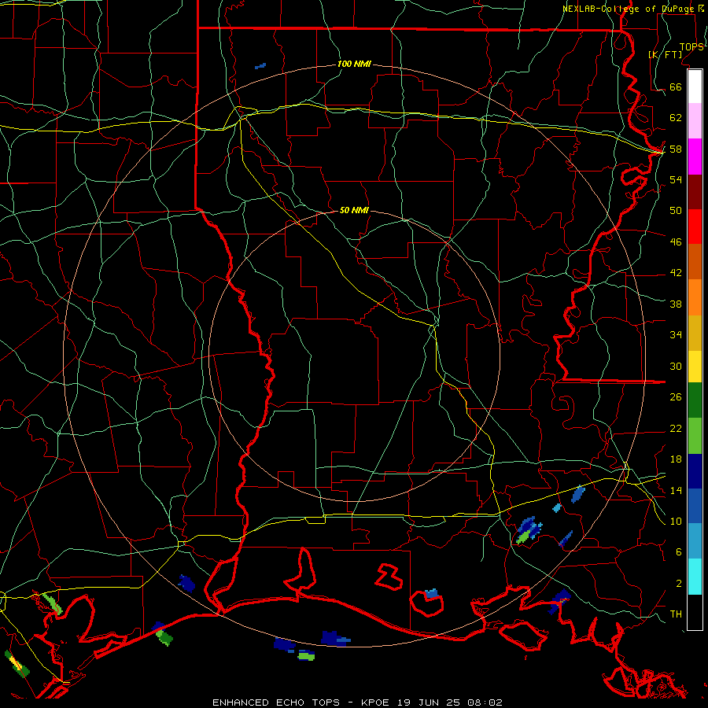Click the 58 value on the scale
The image size is (708, 708).
pos(676,149)
